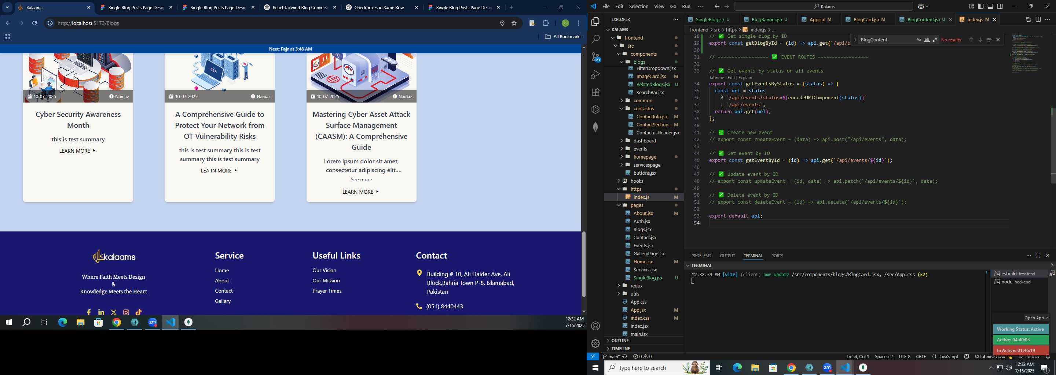Image resolution: width=1056 pixels, height=375 pixels.
Task: Open the Chrome tab search chevron
Action: tap(7, 7)
